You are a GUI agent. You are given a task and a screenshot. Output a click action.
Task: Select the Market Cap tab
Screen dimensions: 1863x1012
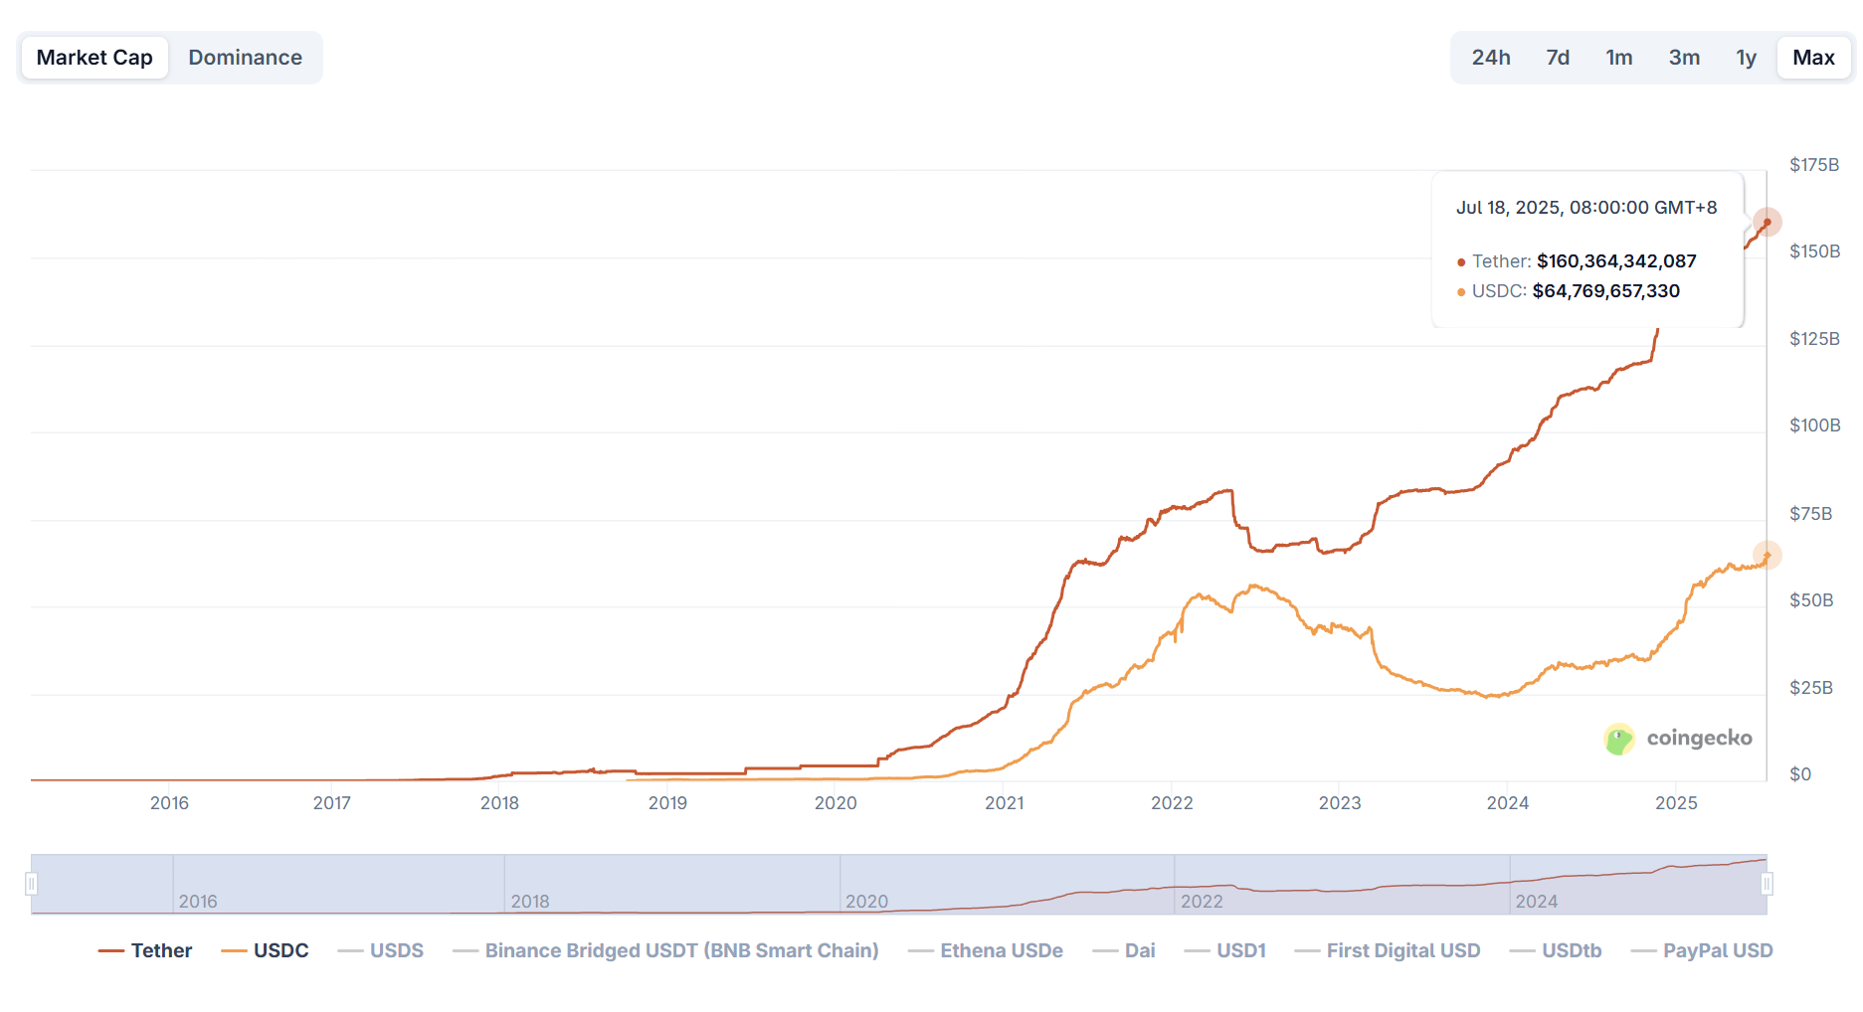[94, 58]
